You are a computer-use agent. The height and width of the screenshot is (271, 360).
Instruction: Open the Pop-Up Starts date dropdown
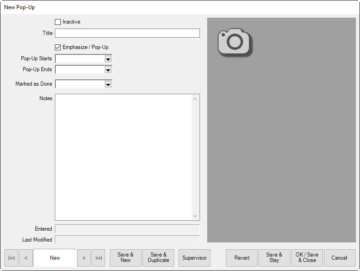pyautogui.click(x=108, y=59)
